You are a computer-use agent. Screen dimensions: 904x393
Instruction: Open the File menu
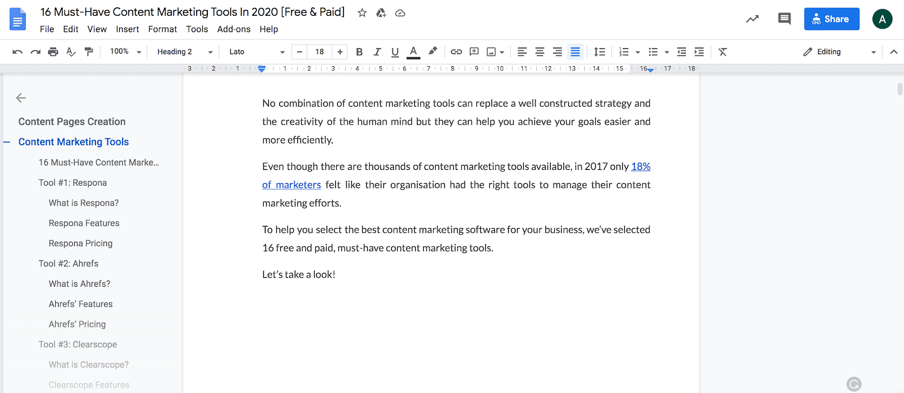(x=47, y=29)
